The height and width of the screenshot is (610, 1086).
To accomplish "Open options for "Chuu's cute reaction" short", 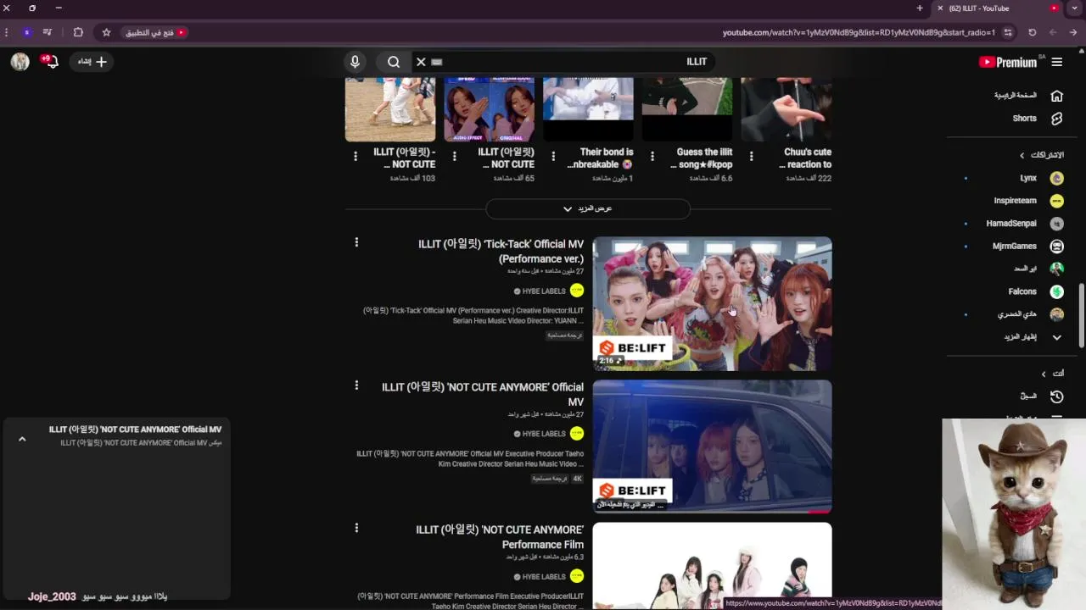I will click(752, 156).
